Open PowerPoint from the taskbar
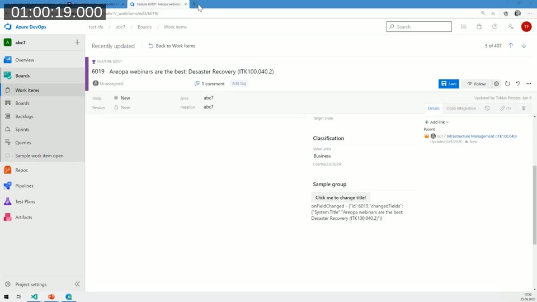This screenshot has height=302, width=537. [x=51, y=297]
